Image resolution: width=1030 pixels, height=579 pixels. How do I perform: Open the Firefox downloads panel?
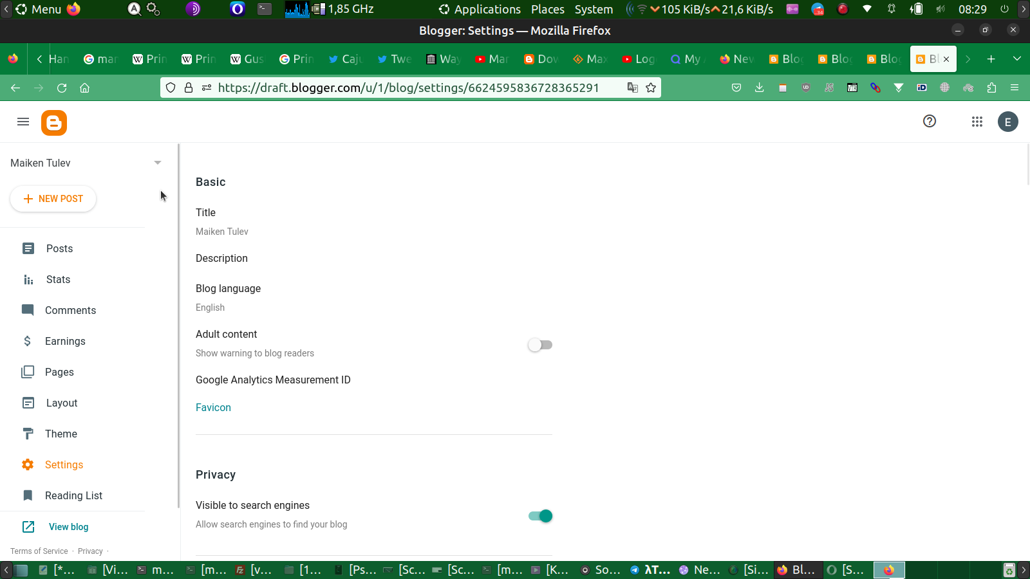pyautogui.click(x=760, y=87)
